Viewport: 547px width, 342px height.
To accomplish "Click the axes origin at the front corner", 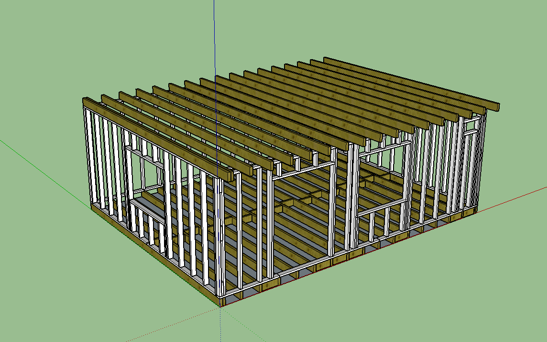I will [x=220, y=306].
